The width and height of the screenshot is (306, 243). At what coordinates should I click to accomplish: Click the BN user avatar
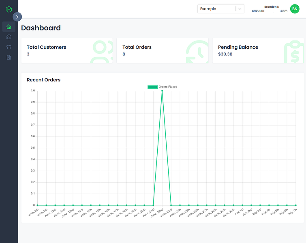(x=295, y=9)
